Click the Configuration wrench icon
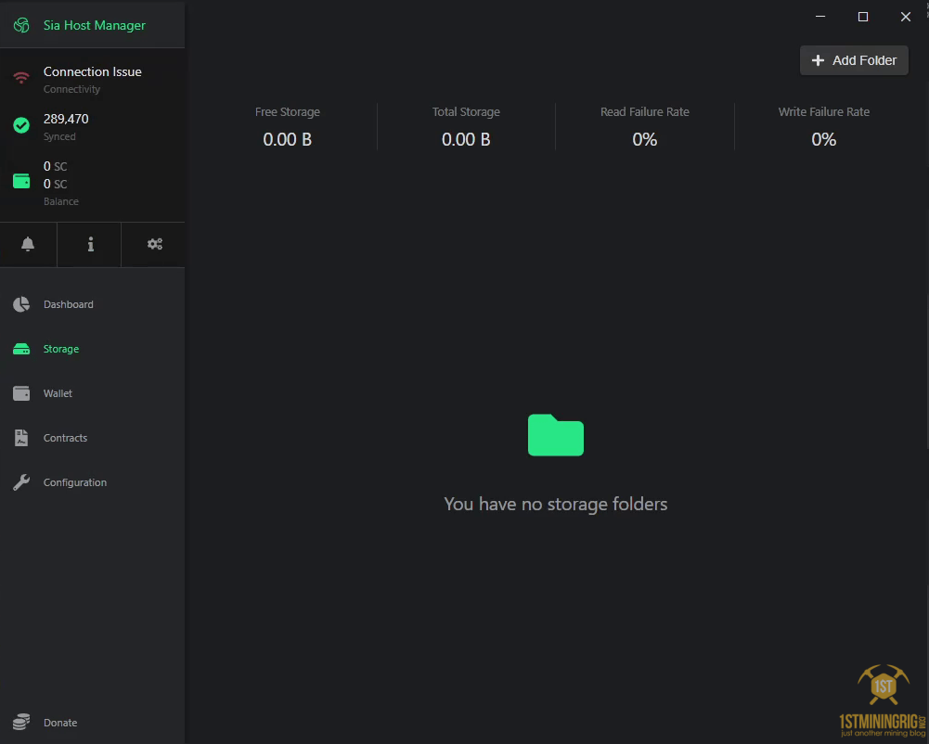929x744 pixels. pos(21,482)
